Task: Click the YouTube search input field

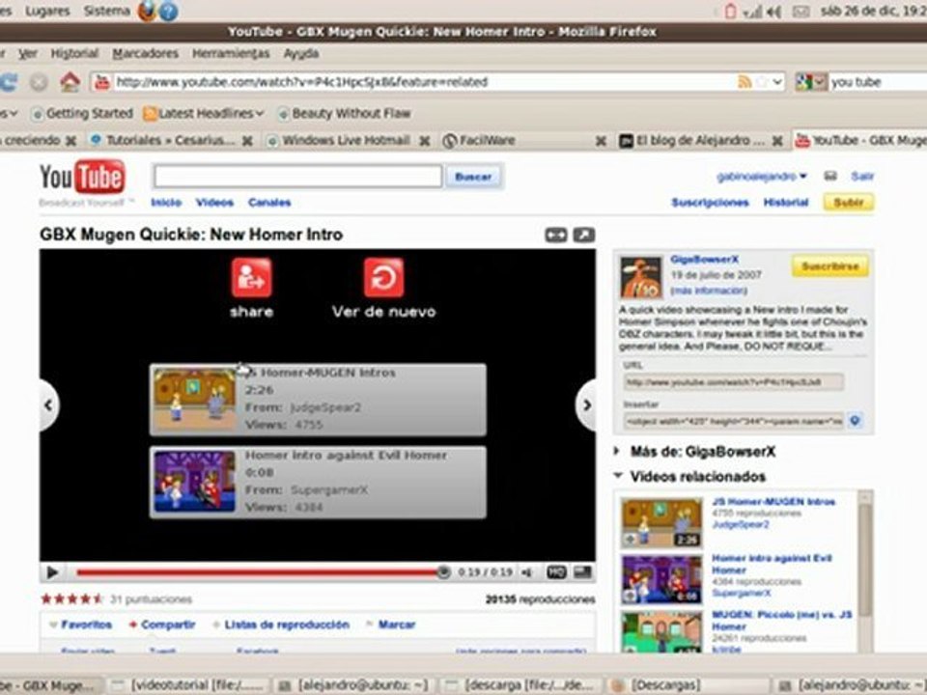Action: tap(298, 176)
